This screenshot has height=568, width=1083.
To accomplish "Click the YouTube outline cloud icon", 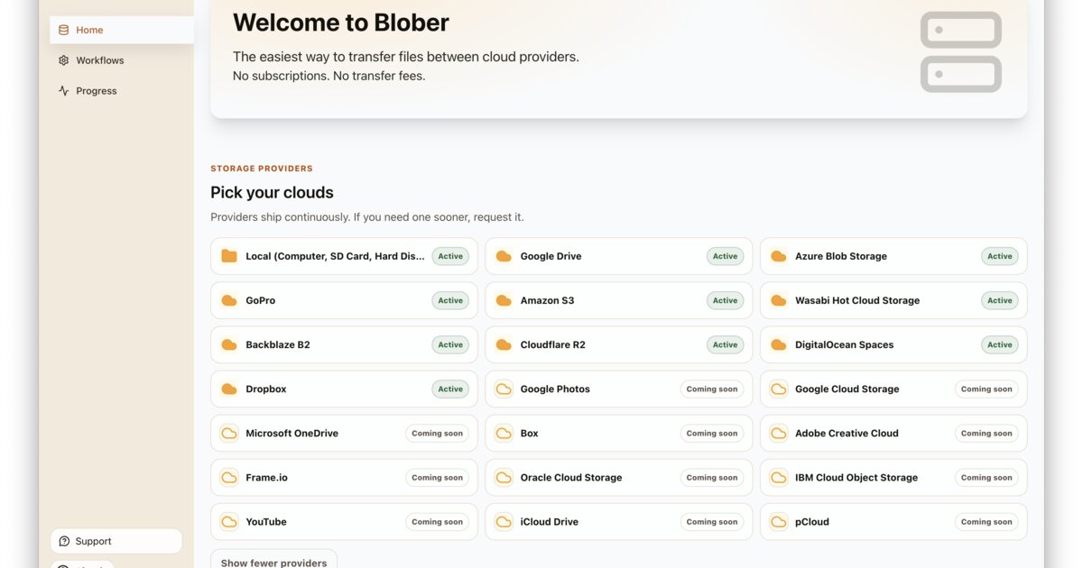I will pos(229,521).
